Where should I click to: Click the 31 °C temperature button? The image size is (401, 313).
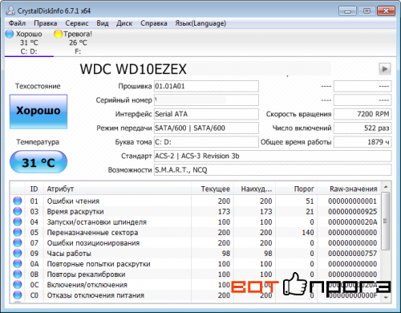38,162
